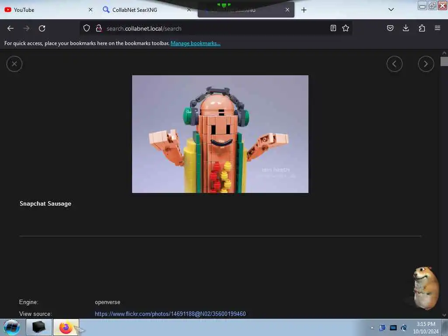
Task: List all tabs dropdown arrow
Action: click(391, 10)
